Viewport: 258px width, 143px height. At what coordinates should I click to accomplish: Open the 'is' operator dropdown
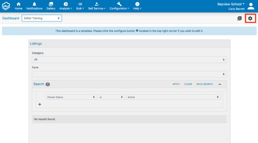coord(111,97)
